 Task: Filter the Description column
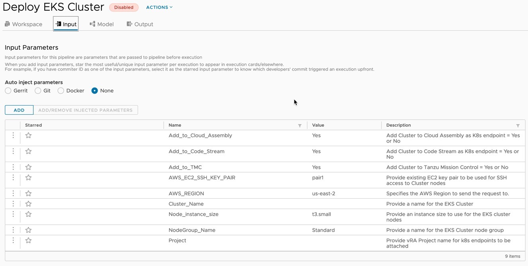click(518, 125)
